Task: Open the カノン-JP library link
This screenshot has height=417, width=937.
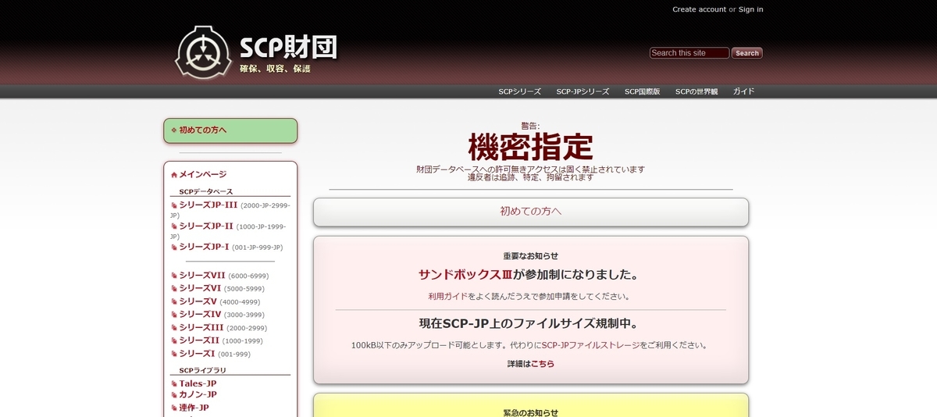Action: tap(198, 395)
